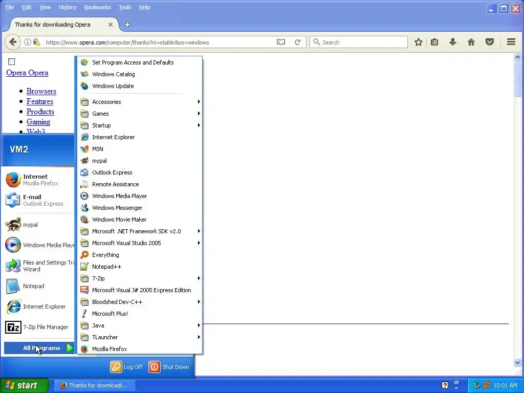Open mypal in the All Programs list
The height and width of the screenshot is (393, 524).
click(x=140, y=161)
